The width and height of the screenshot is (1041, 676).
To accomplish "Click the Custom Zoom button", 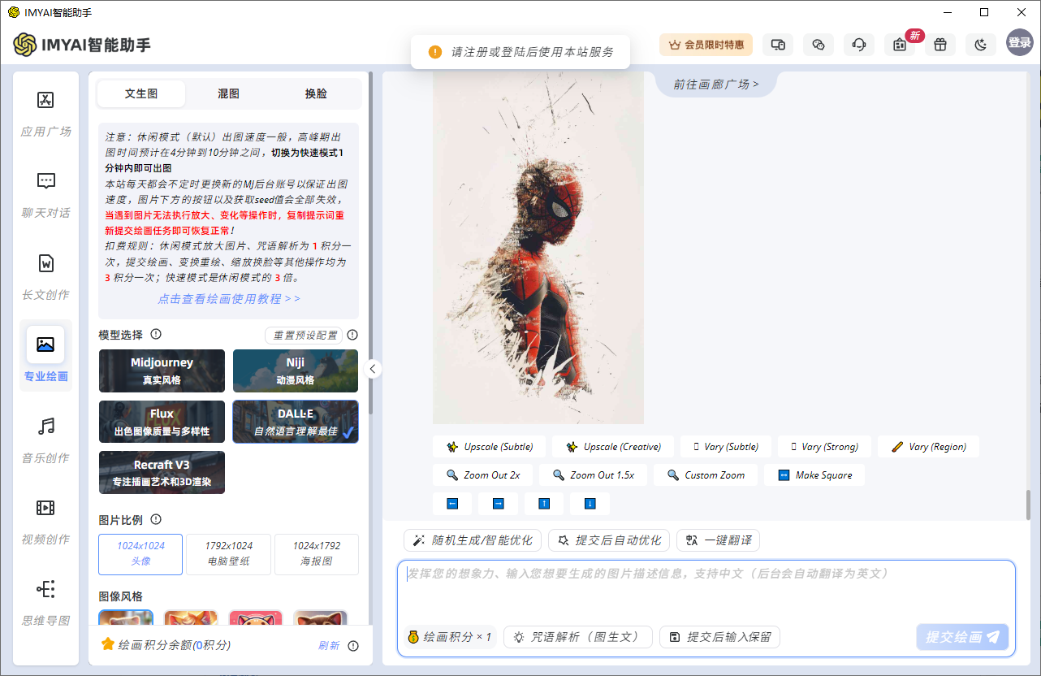I will coord(706,475).
